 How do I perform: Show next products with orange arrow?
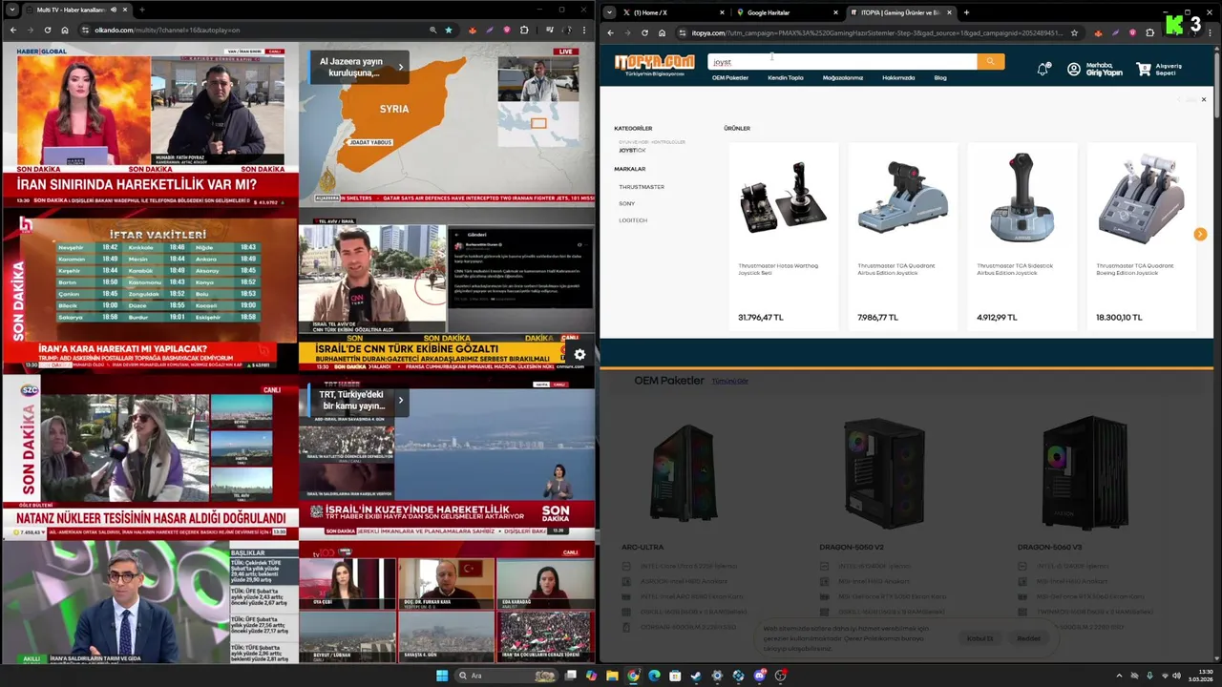pos(1200,234)
